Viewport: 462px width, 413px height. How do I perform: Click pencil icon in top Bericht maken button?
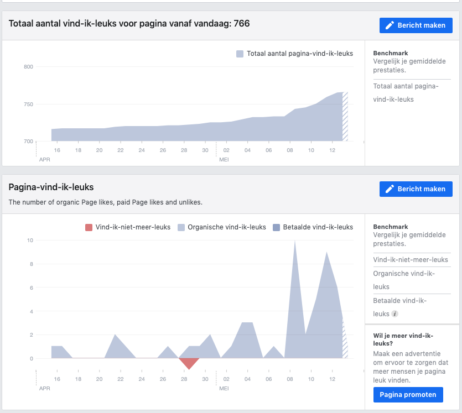click(390, 25)
